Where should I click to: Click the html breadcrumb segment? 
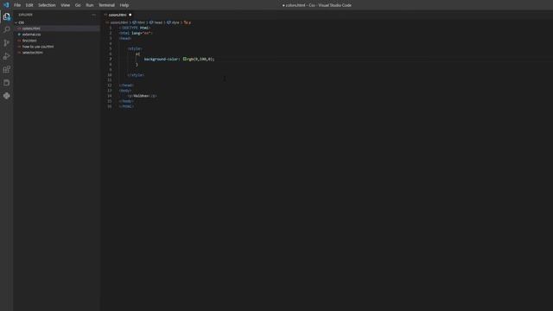tap(138, 22)
